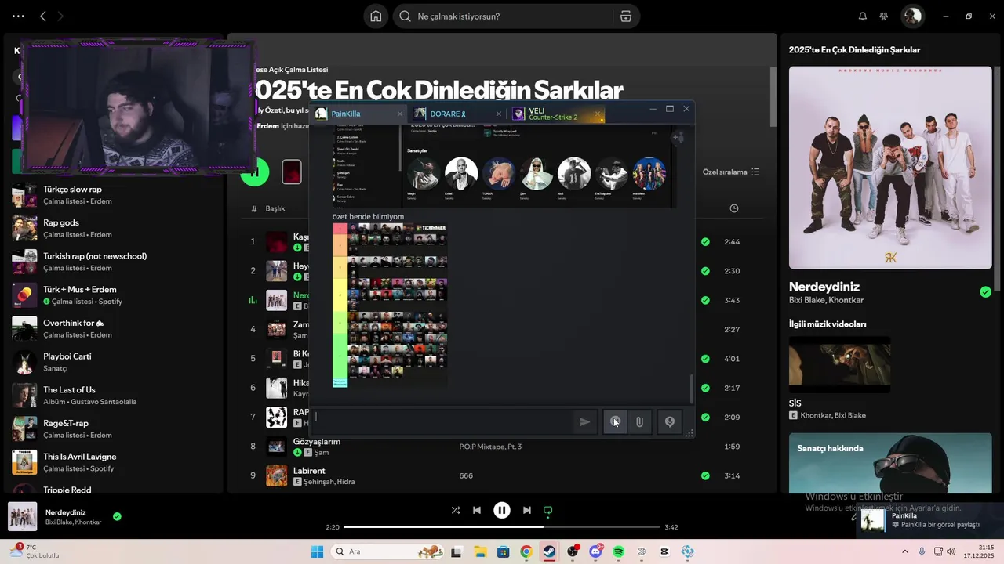Viewport: 1004px width, 564px height.
Task: Select the Gözyaşlarım track row
Action: 500,446
